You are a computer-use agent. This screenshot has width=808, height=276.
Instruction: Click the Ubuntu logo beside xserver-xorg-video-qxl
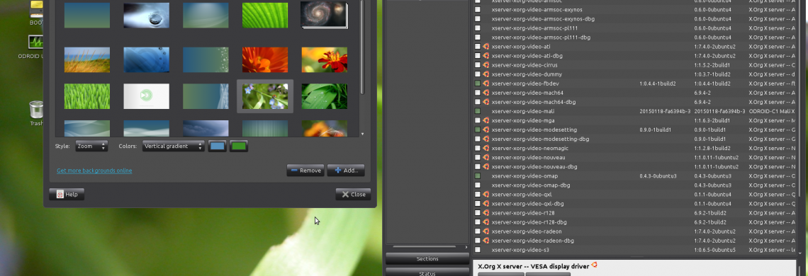click(486, 195)
